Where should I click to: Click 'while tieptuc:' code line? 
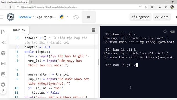pos(37,52)
